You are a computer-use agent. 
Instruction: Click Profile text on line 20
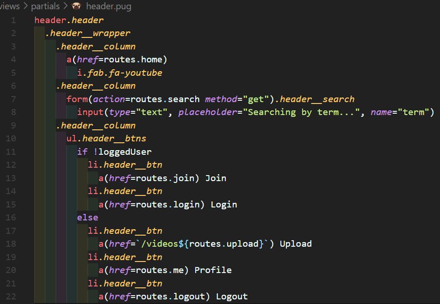coord(213,270)
